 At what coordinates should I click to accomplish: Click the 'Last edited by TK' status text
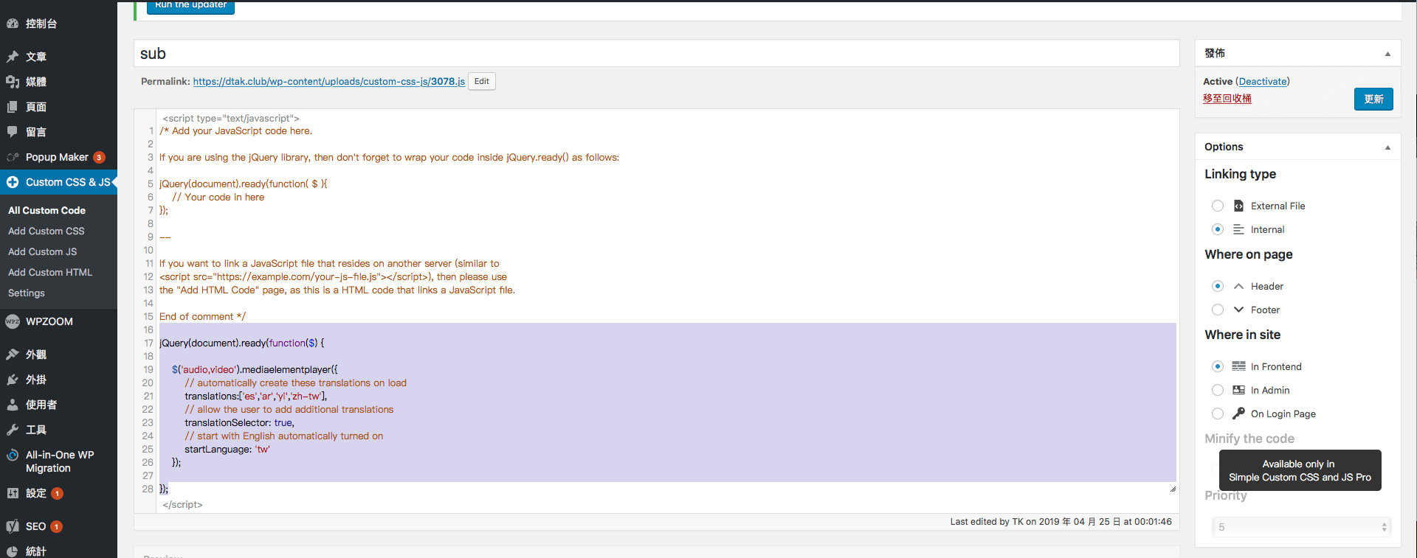1061,522
